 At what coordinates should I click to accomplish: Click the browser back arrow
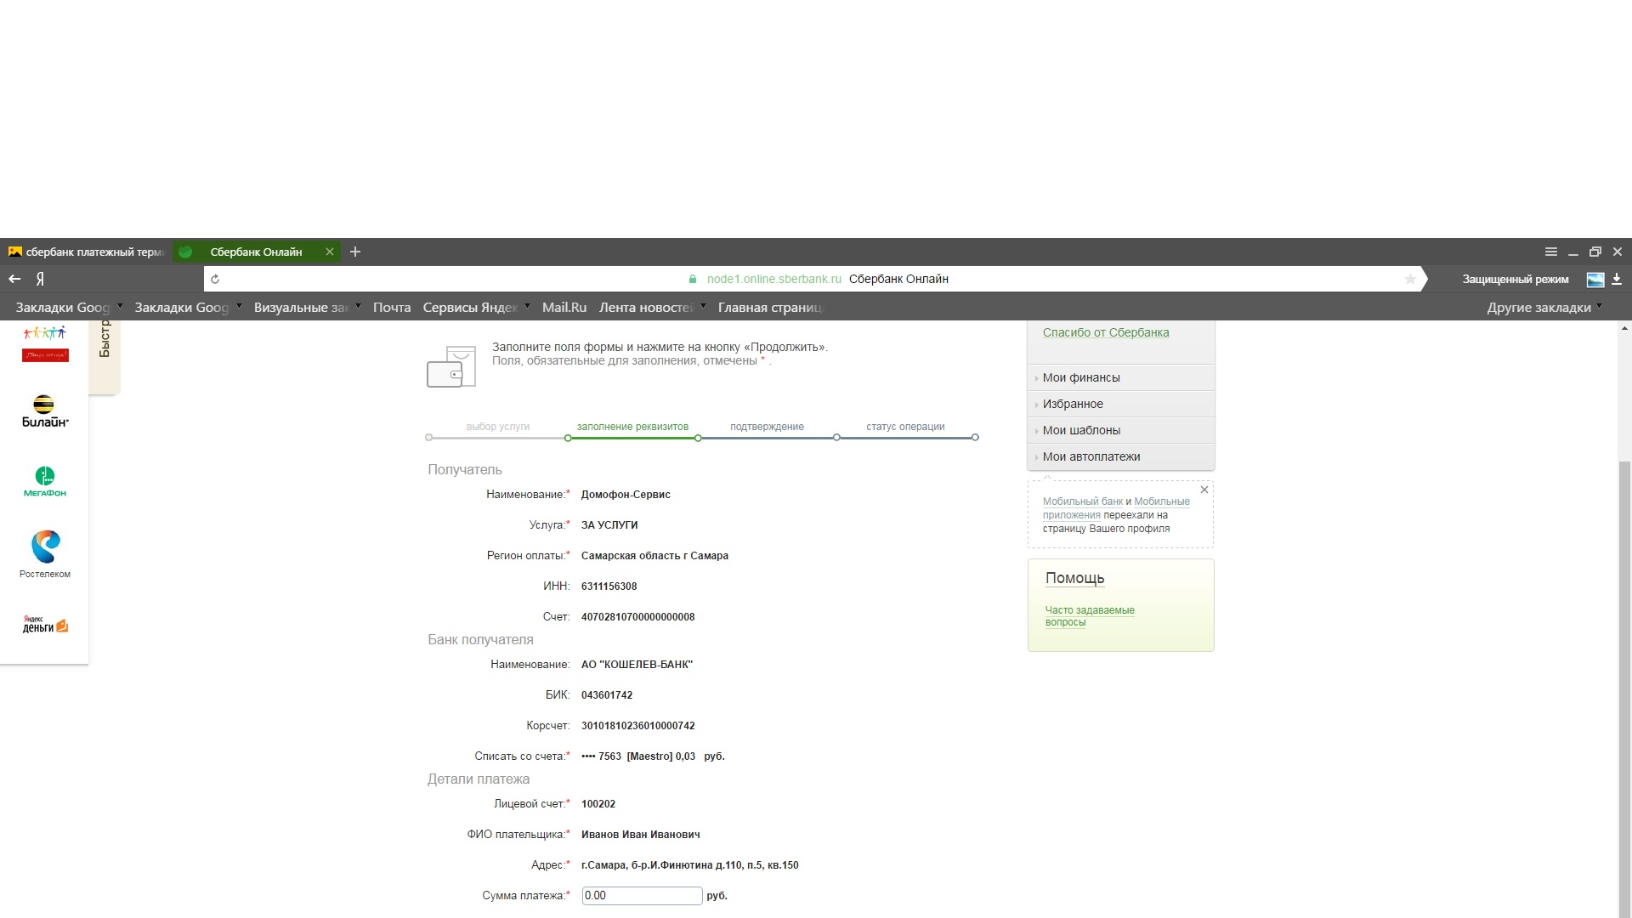click(x=14, y=279)
